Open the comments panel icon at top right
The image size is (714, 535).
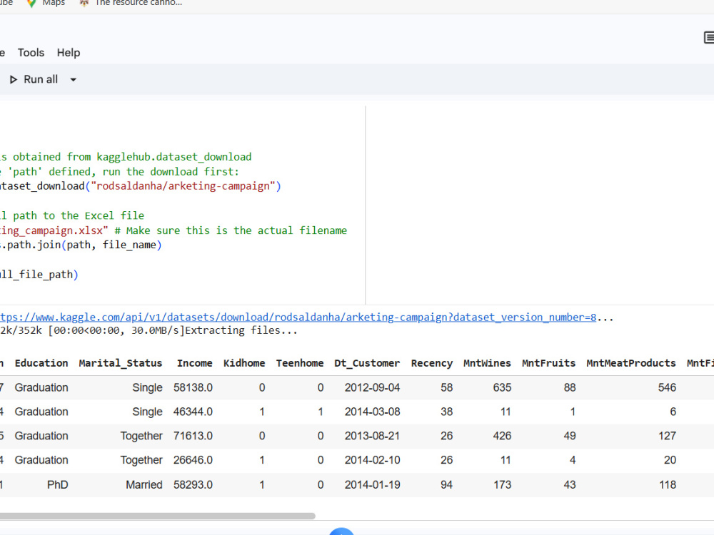tap(708, 38)
